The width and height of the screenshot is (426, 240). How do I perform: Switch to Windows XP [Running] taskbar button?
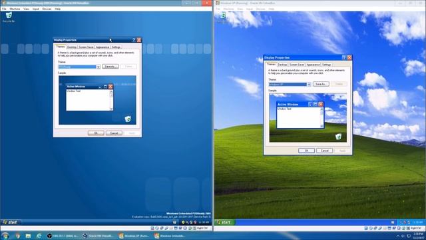tap(134, 236)
